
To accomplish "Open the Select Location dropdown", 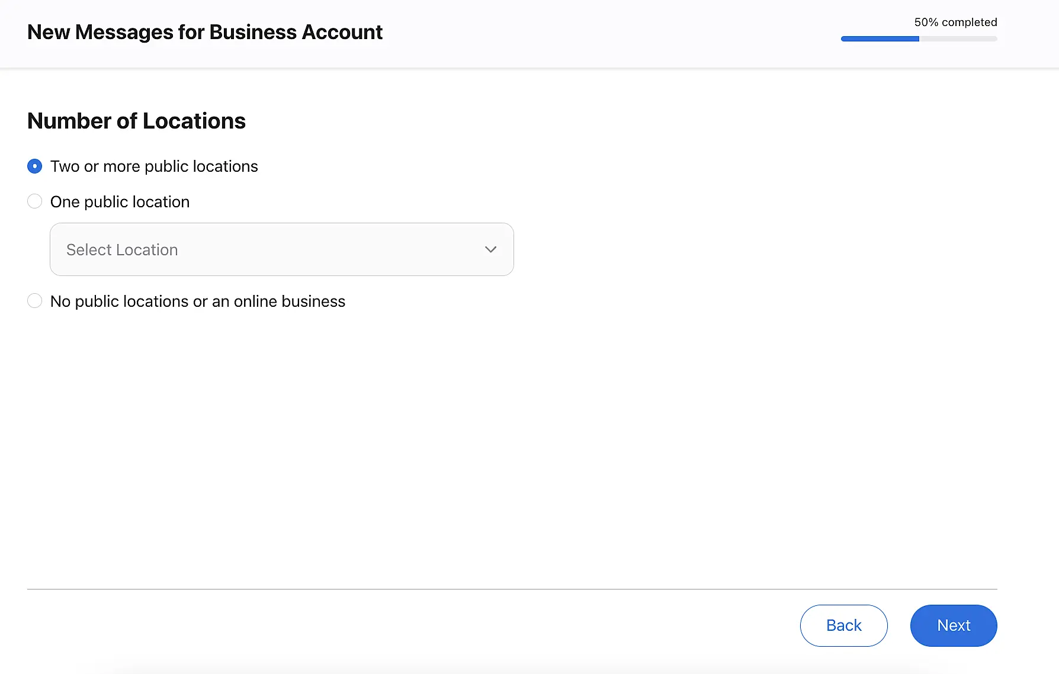I will click(x=281, y=249).
